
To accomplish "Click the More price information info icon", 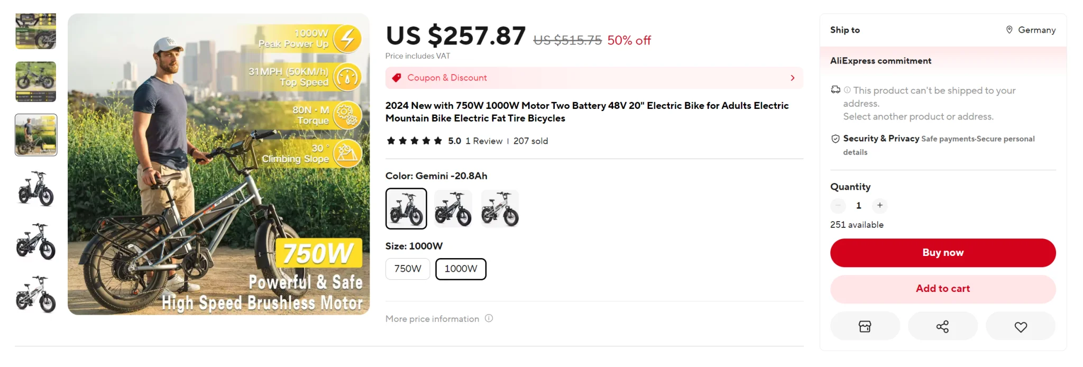I will [x=489, y=318].
